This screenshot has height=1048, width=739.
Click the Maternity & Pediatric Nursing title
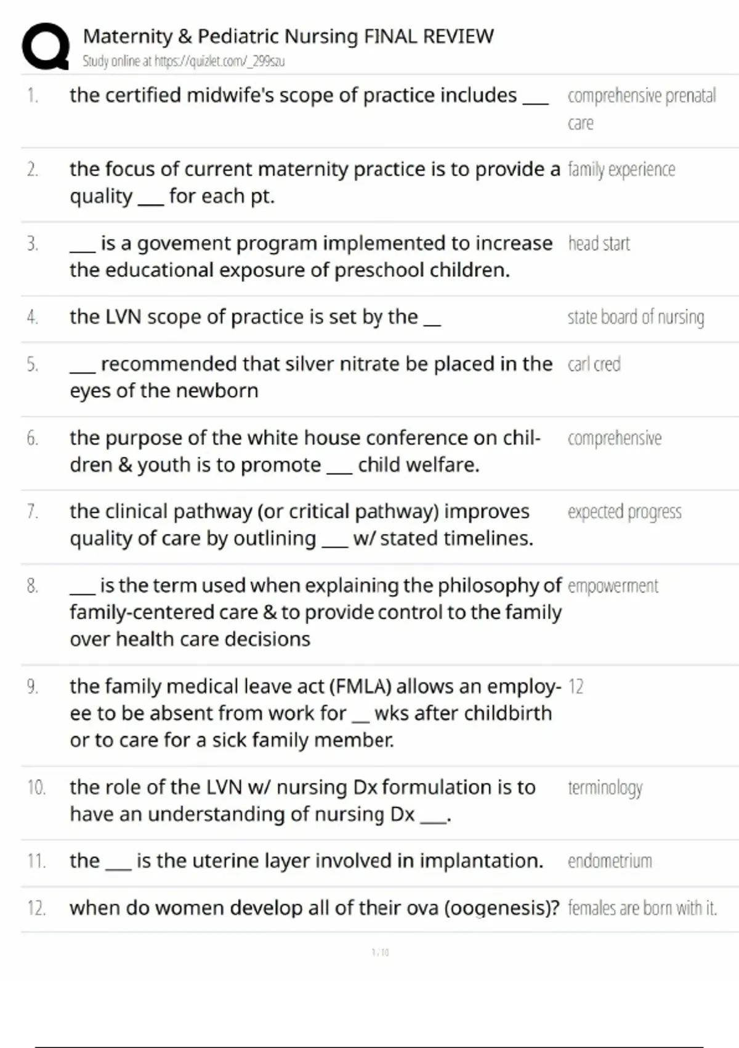288,36
